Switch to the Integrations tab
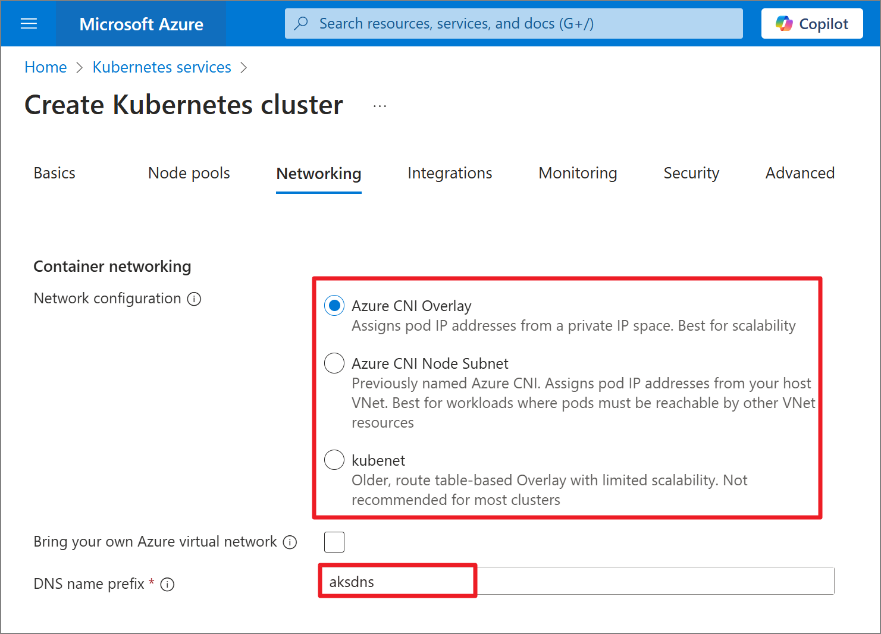 (x=450, y=173)
